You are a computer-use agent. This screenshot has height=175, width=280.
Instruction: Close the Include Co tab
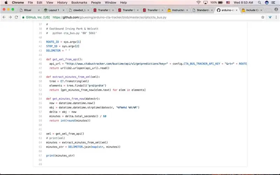261,10
